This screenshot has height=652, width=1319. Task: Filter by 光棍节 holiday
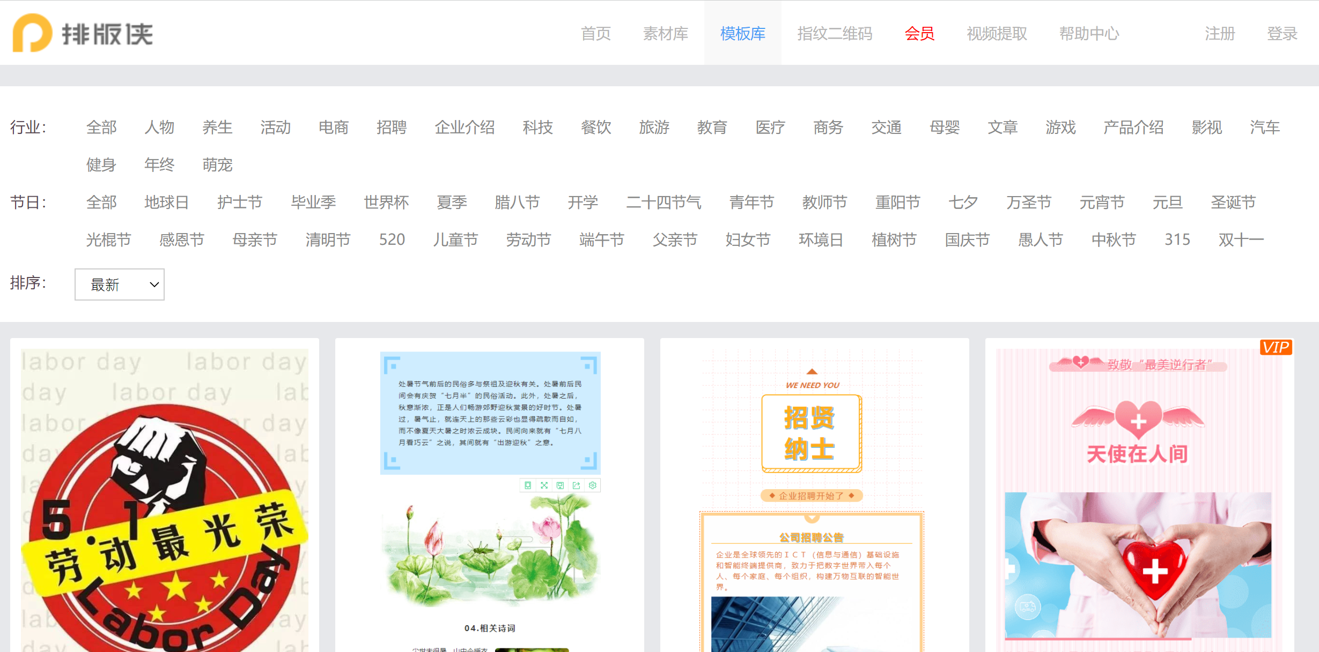click(x=109, y=239)
